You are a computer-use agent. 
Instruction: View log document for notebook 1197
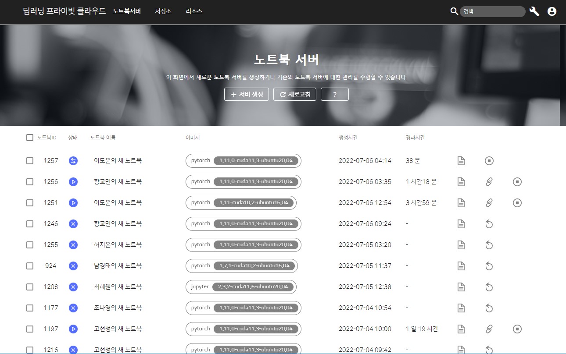[x=461, y=329]
